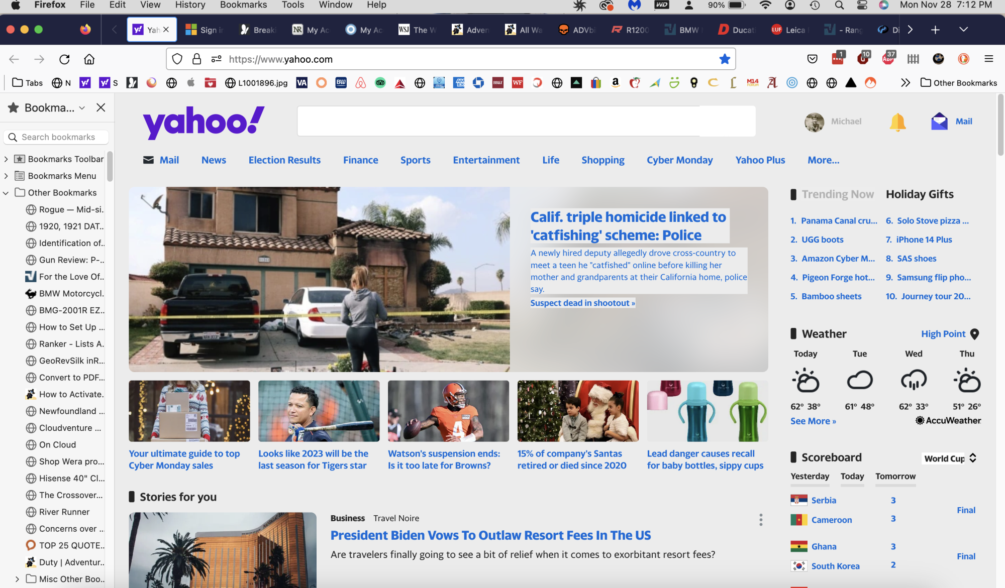Save page to Pocket
This screenshot has width=1005, height=588.
[x=812, y=59]
